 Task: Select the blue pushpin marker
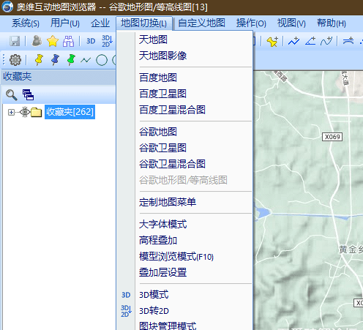(x=55, y=60)
